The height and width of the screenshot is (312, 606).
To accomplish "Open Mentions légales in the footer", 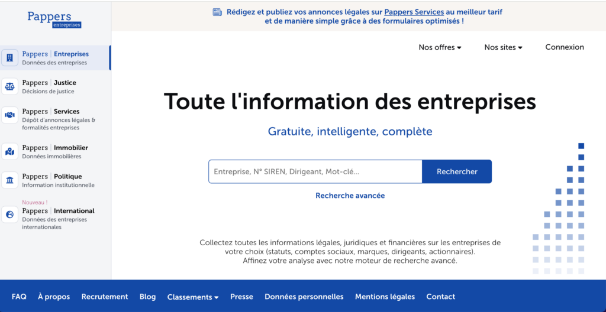I will point(385,297).
